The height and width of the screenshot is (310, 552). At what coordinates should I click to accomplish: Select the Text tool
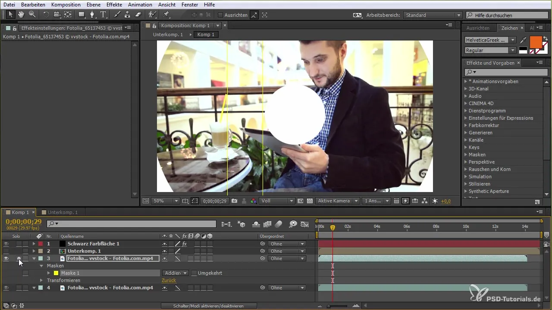tap(103, 15)
